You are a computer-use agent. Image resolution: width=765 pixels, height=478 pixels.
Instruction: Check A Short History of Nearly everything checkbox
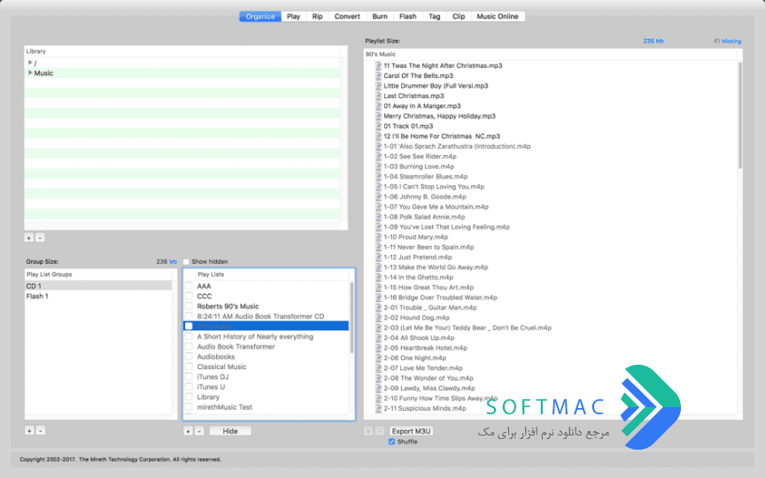pyautogui.click(x=189, y=336)
